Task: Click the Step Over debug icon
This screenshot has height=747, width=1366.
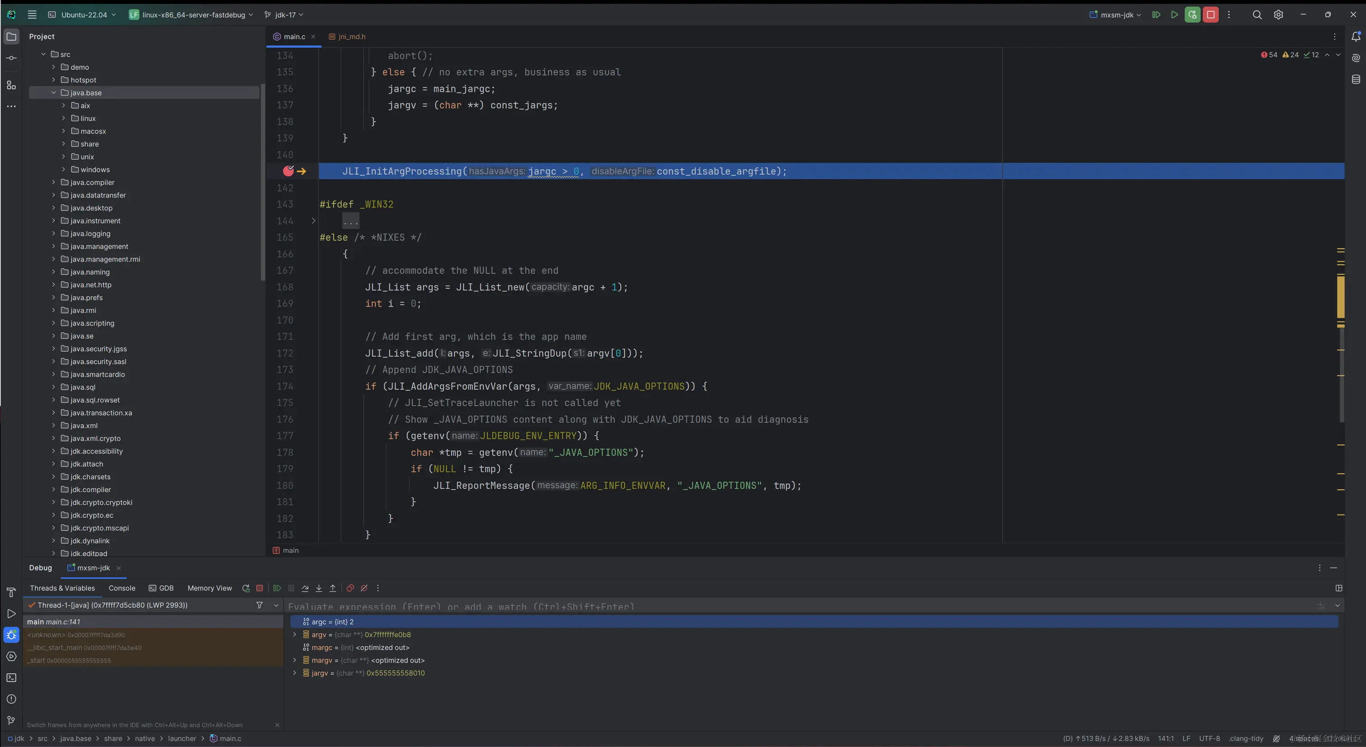Action: click(x=305, y=588)
